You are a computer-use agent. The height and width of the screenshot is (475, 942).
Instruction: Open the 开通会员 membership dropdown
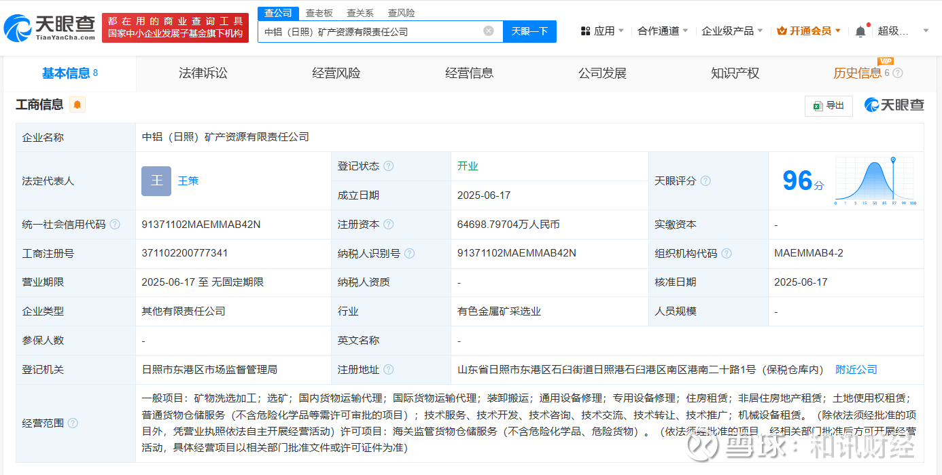pos(809,31)
